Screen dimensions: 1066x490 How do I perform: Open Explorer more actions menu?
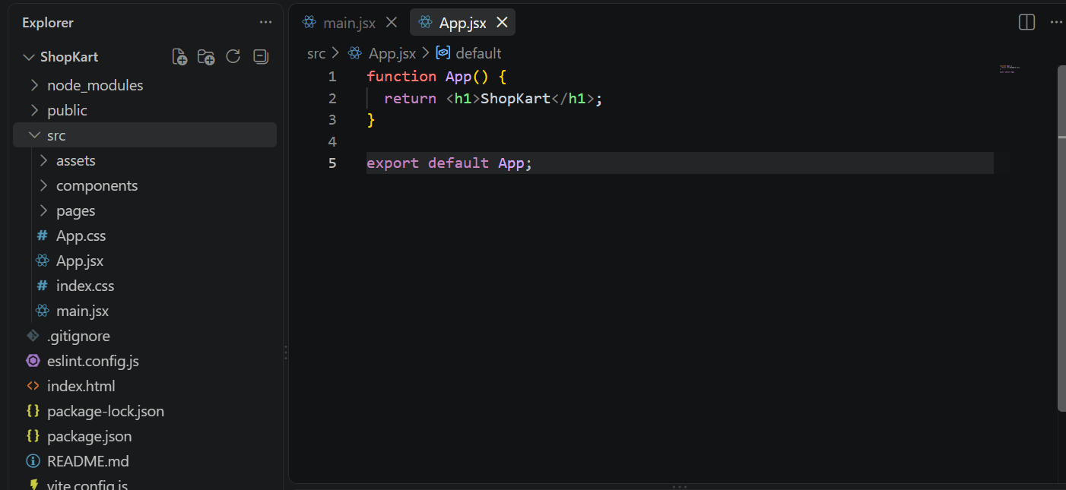[265, 22]
